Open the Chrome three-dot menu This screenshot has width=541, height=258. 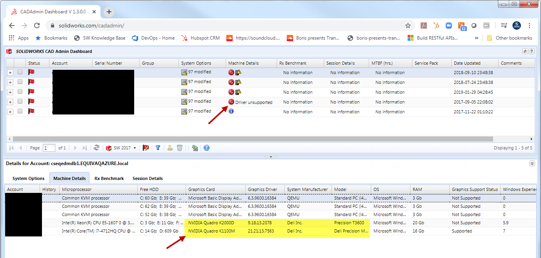[530, 25]
